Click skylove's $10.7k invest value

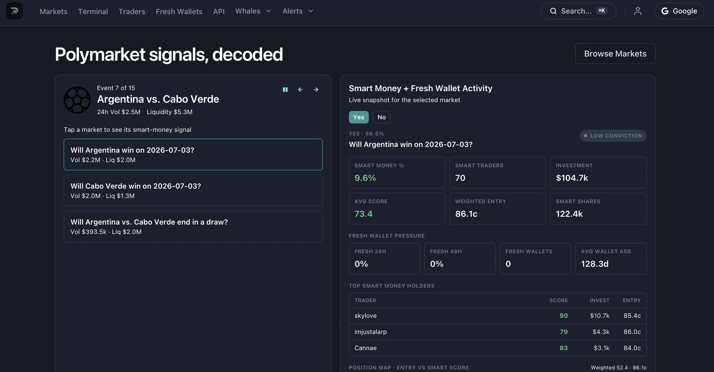(x=600, y=316)
